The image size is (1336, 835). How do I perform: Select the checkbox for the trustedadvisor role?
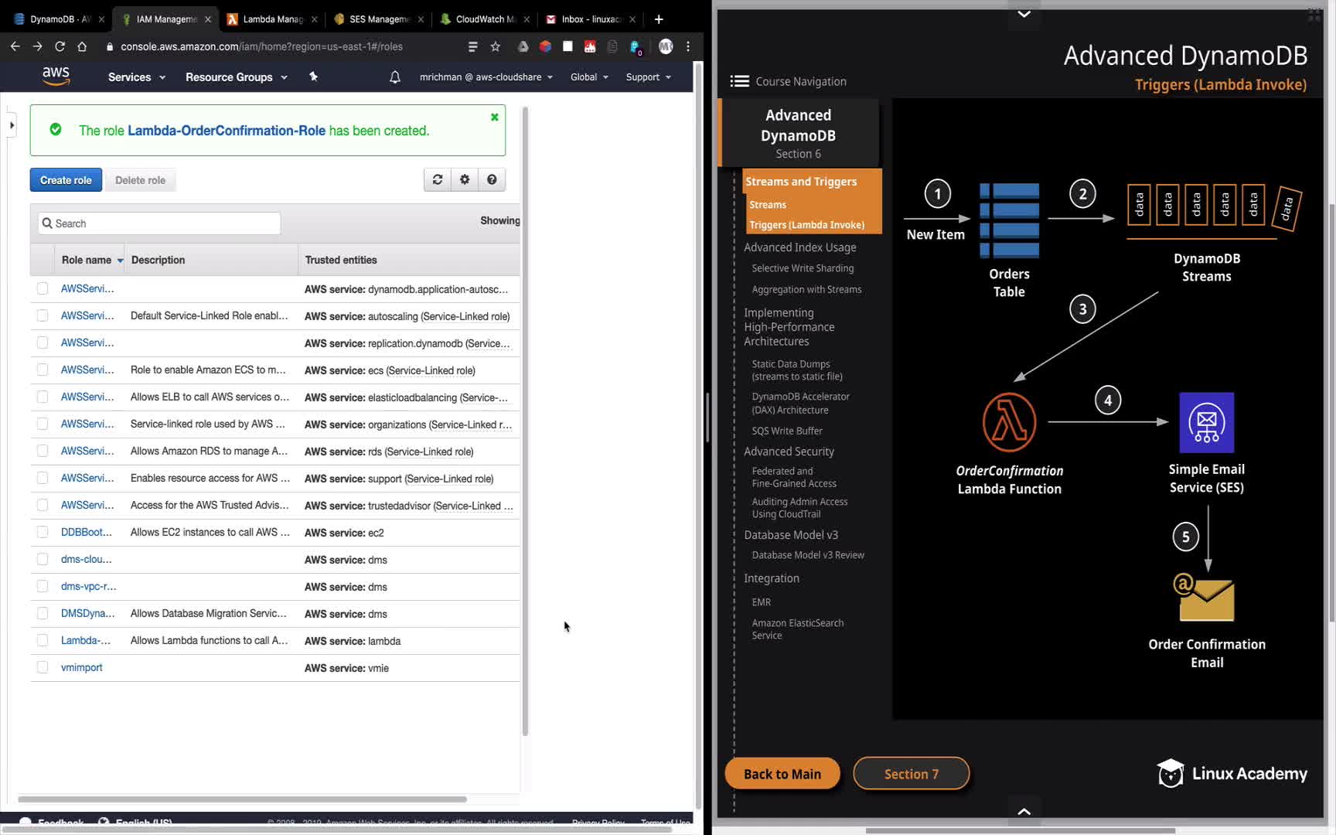[43, 505]
